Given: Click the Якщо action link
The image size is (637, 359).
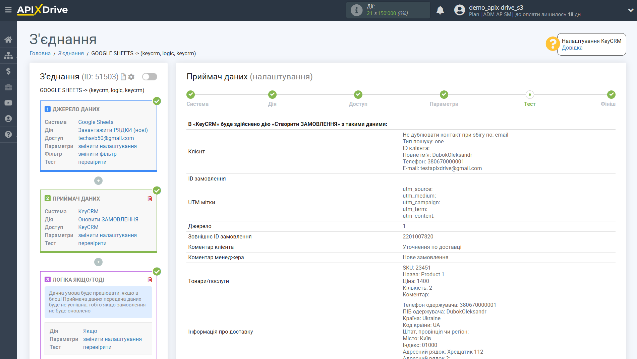Looking at the screenshot, I should [x=90, y=331].
